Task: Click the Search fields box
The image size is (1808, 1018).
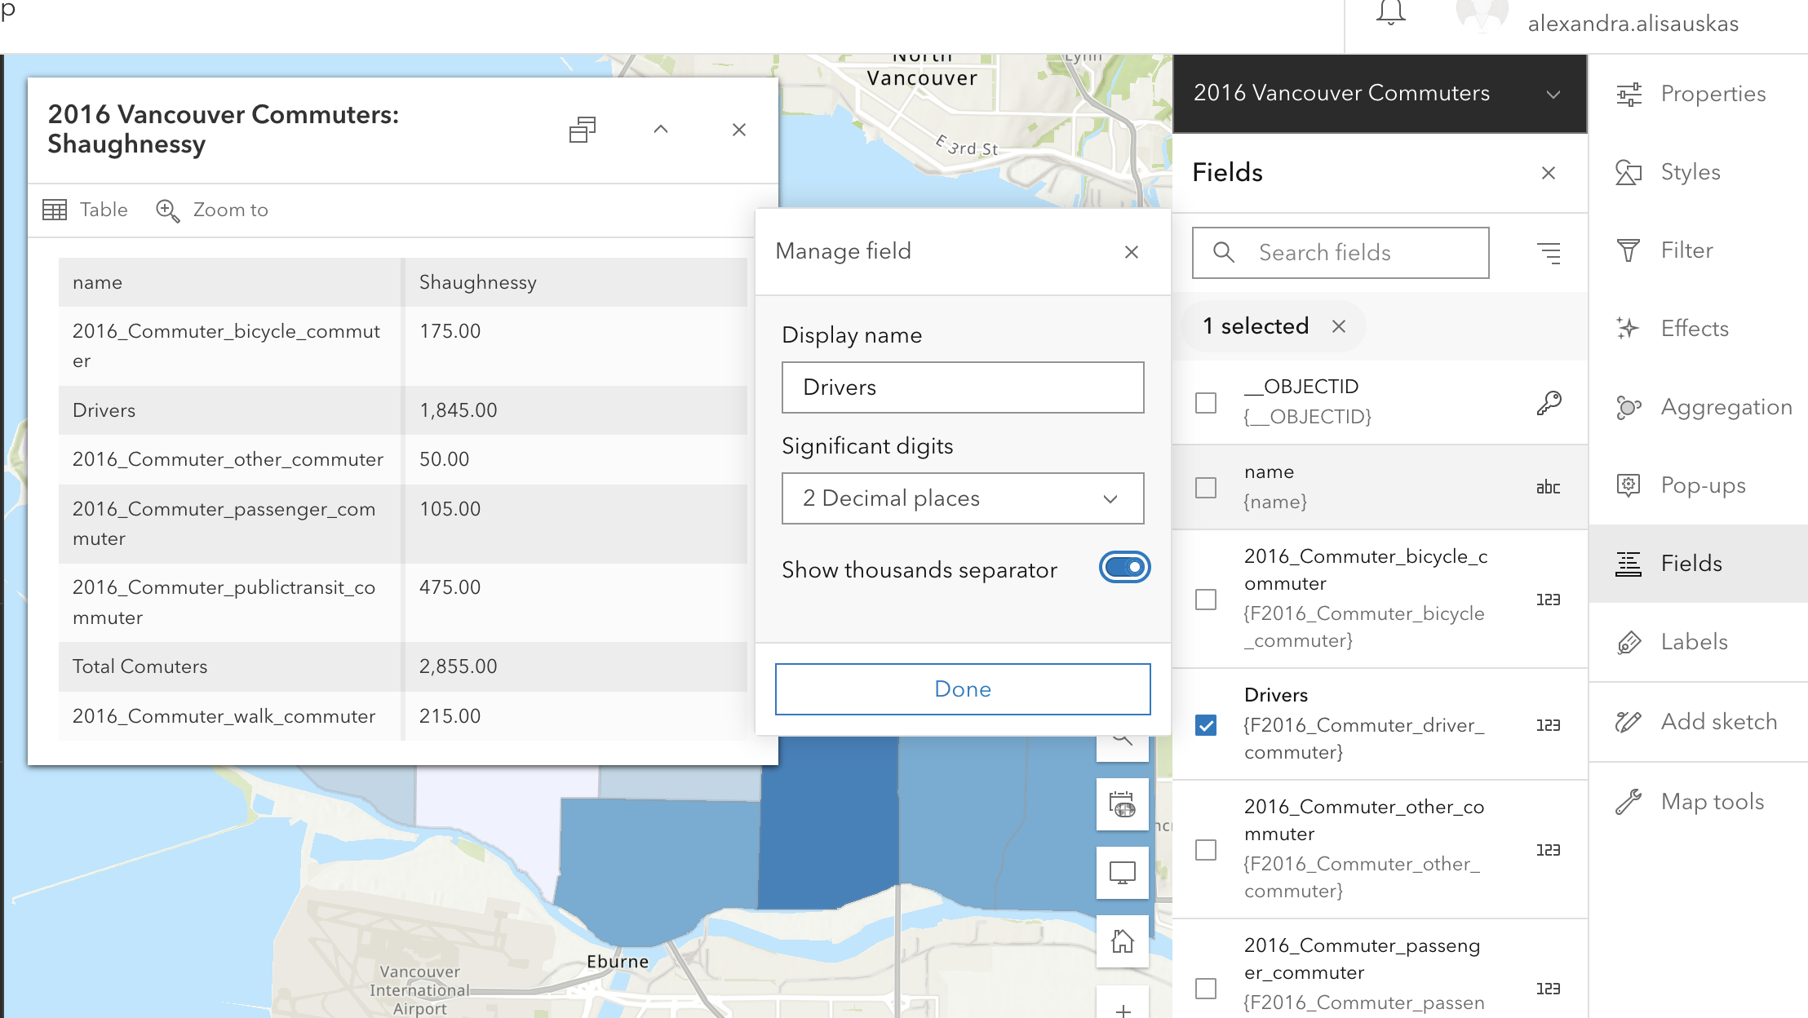Action: tap(1340, 253)
